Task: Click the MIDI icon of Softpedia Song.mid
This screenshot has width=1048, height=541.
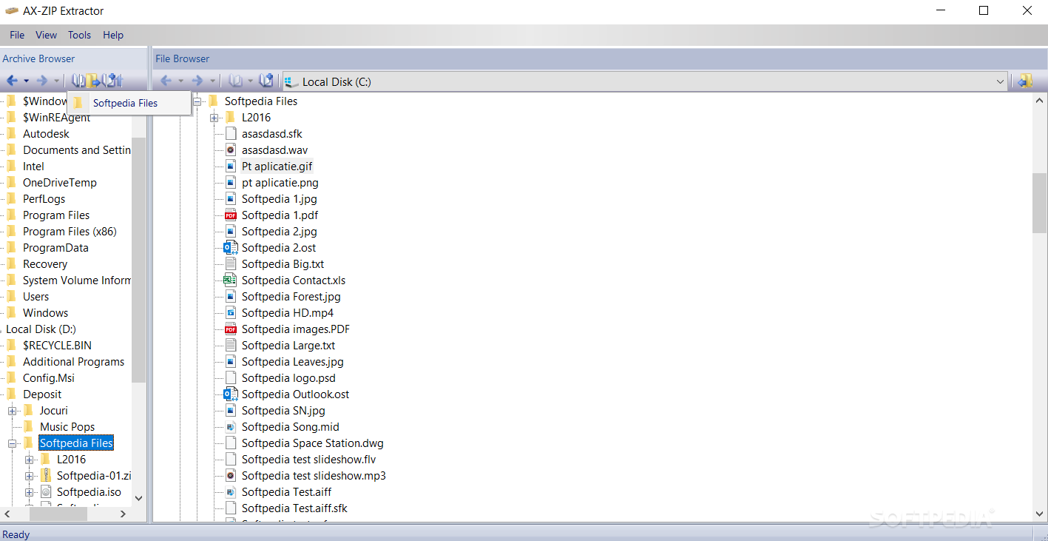Action: tap(230, 427)
